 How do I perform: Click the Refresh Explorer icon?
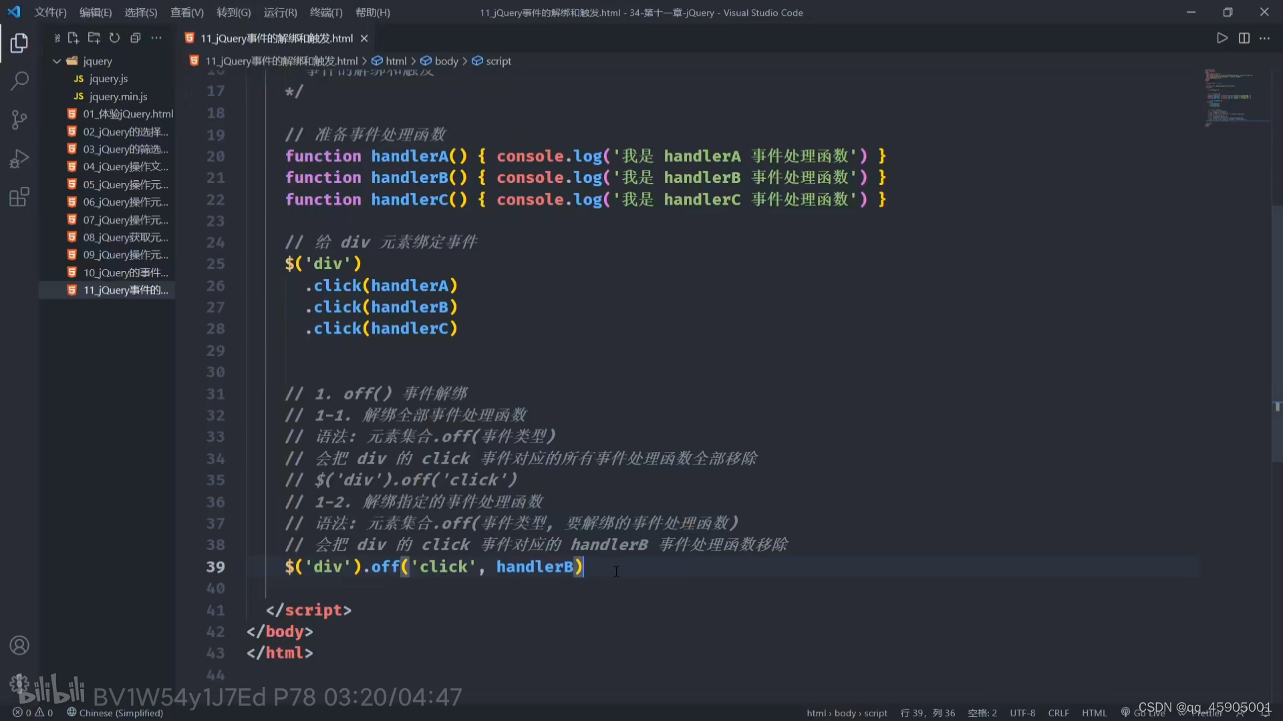[x=115, y=38]
